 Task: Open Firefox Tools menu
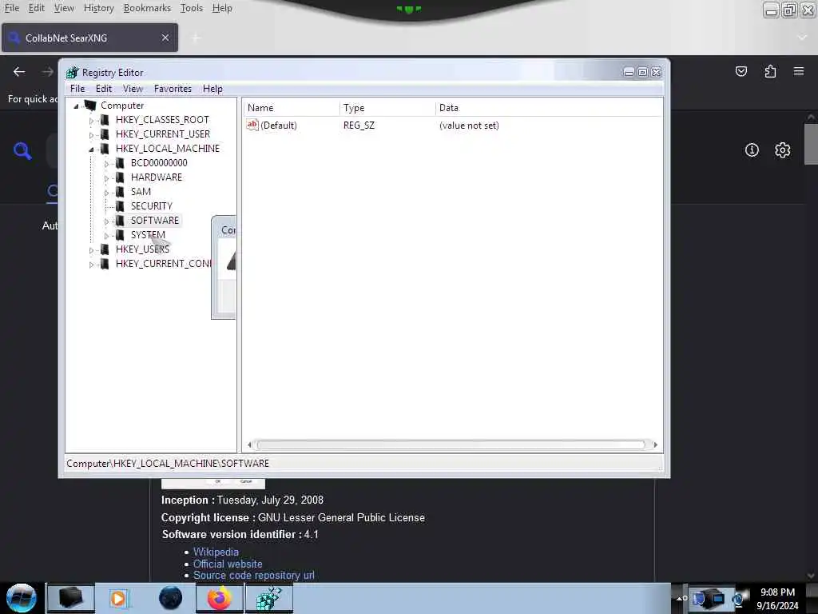(x=192, y=8)
